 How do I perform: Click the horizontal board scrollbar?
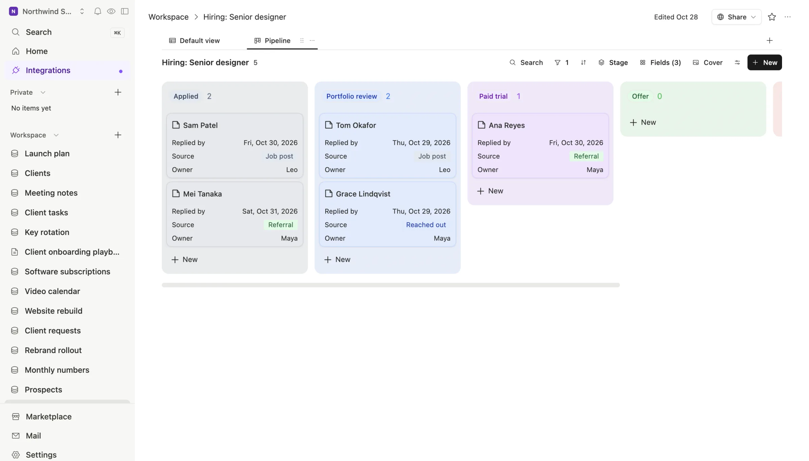pyautogui.click(x=391, y=285)
